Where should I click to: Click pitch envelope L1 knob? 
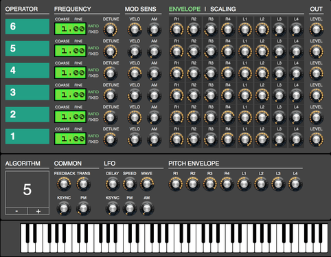click(x=244, y=184)
